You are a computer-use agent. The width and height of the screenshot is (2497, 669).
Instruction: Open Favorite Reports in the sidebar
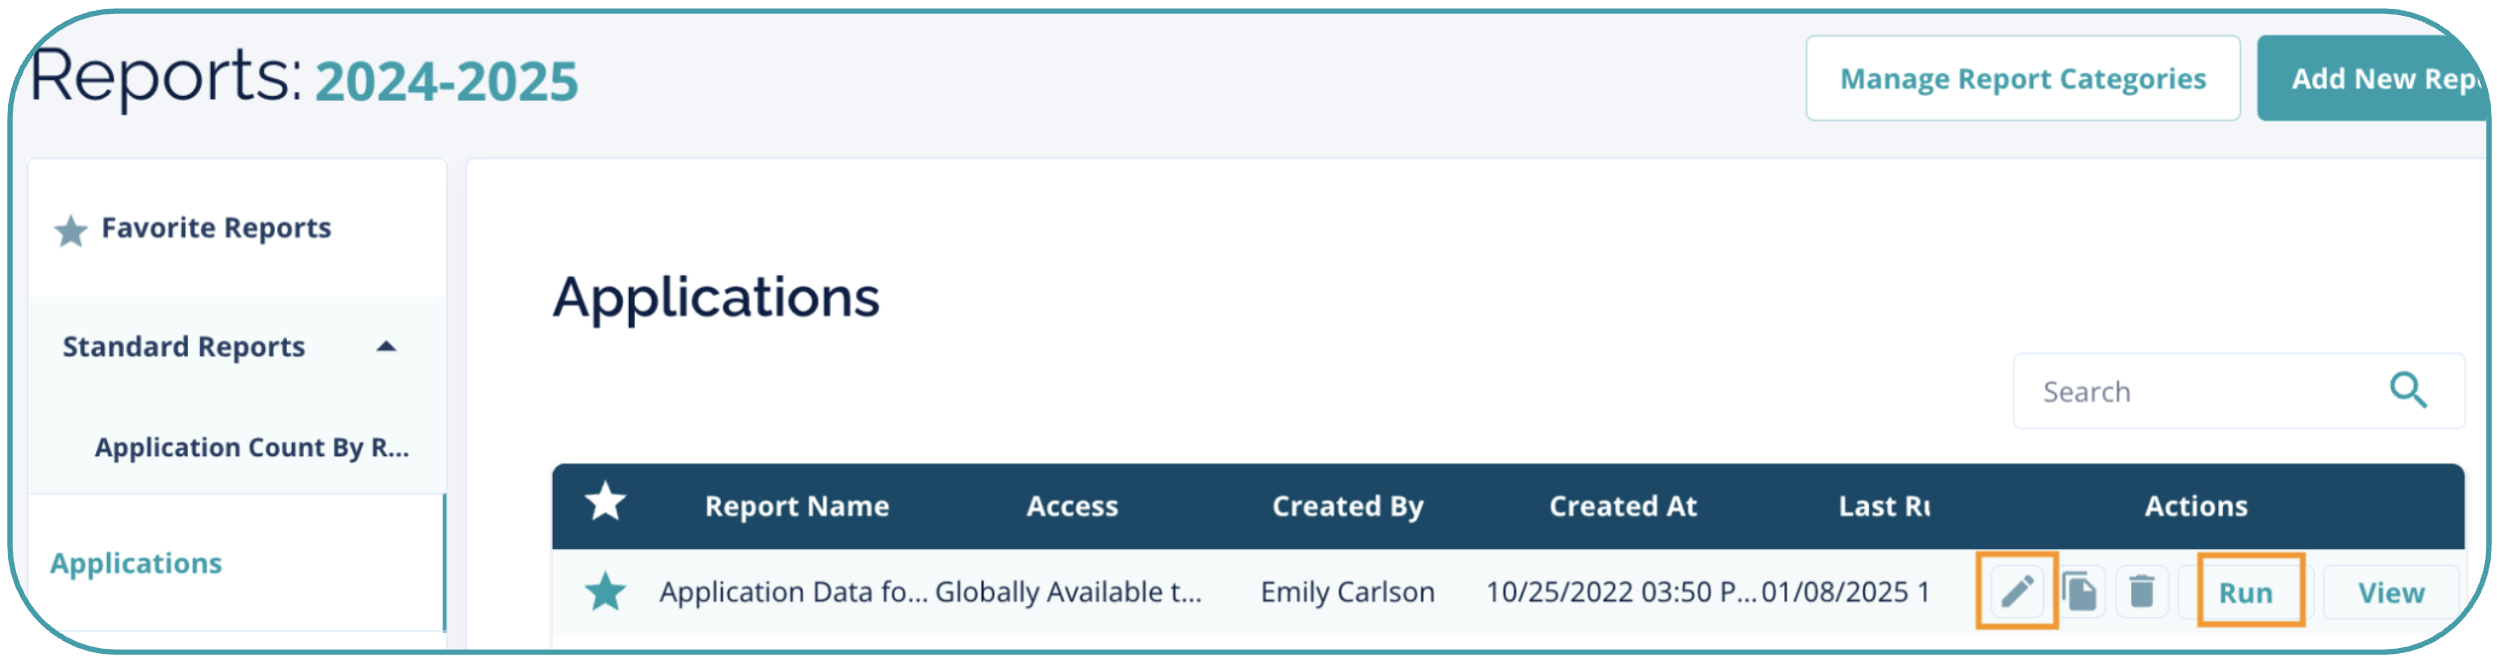tap(216, 229)
